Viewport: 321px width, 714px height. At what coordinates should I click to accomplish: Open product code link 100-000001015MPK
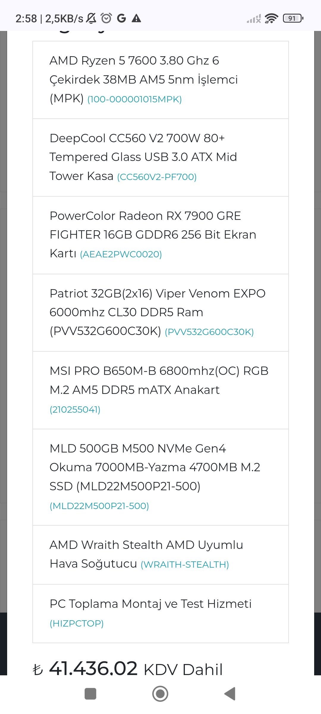pos(135,99)
